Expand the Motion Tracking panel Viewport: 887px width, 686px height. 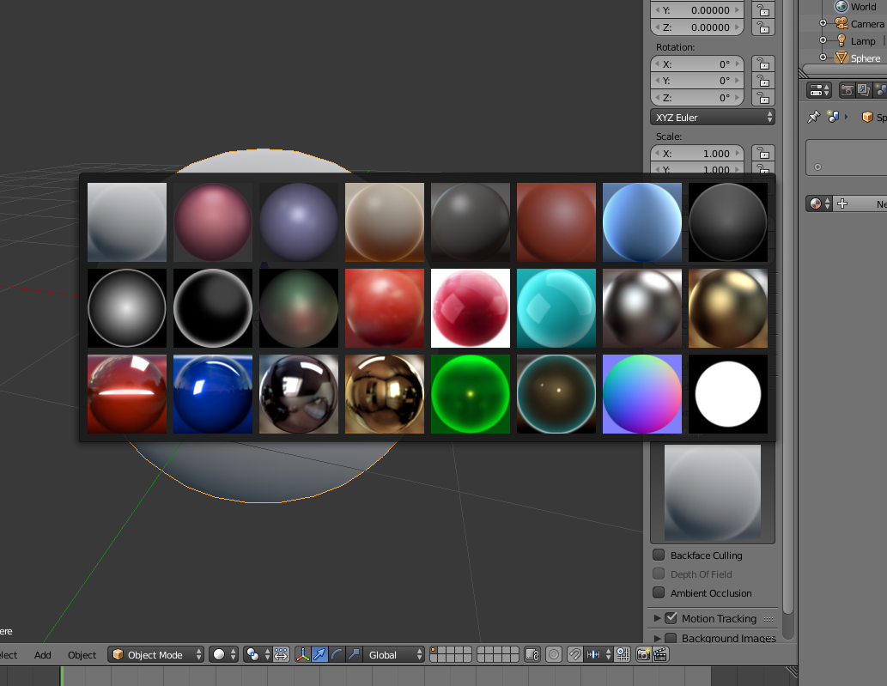658,618
